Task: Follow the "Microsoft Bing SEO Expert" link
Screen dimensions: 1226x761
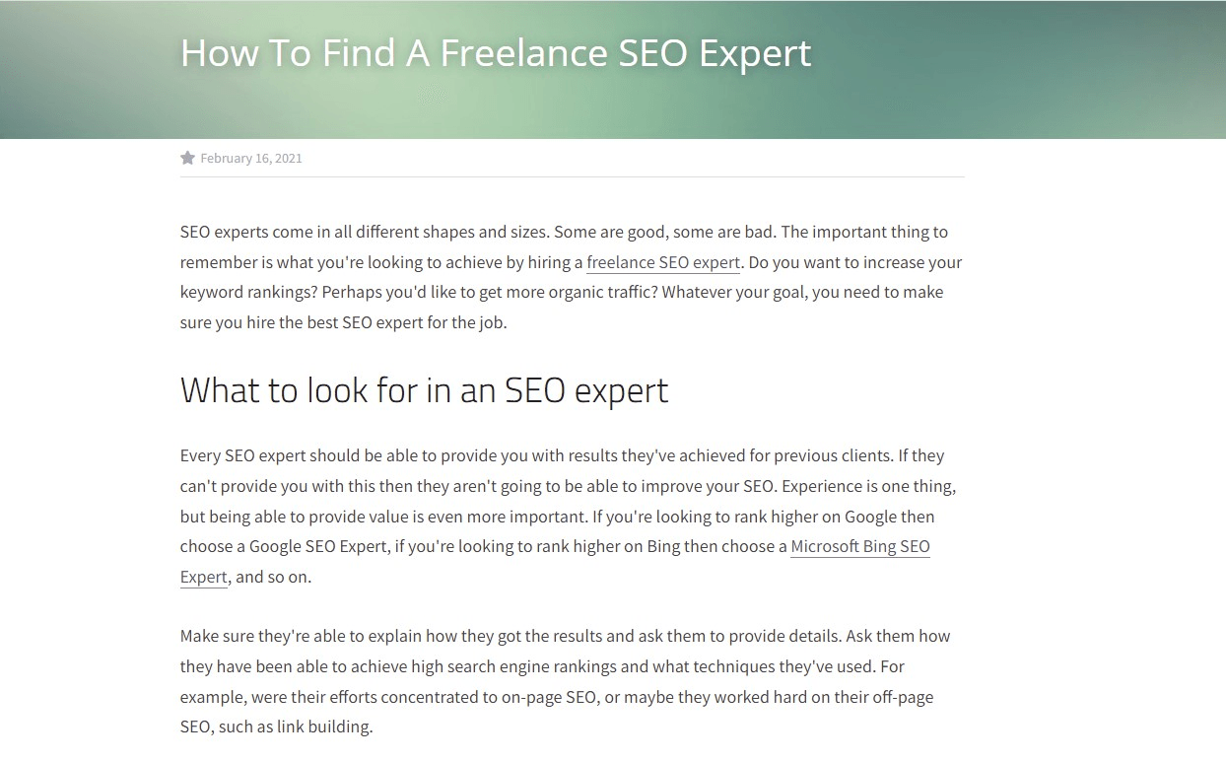Action: tap(859, 546)
